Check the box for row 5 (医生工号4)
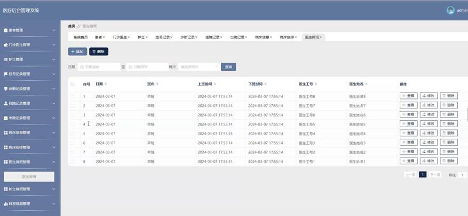Image resolution: width=468 pixels, height=216 pixels. pyautogui.click(x=72, y=134)
